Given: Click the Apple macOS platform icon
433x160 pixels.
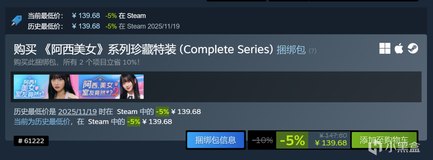Looking at the screenshot, I should point(399,49).
